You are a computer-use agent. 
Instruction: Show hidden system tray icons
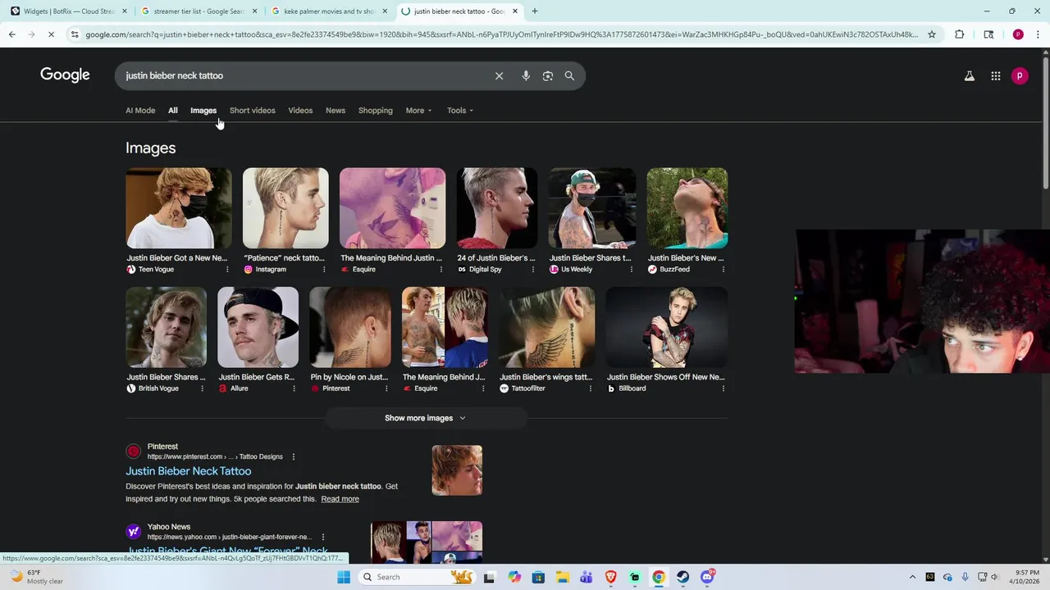click(x=913, y=577)
